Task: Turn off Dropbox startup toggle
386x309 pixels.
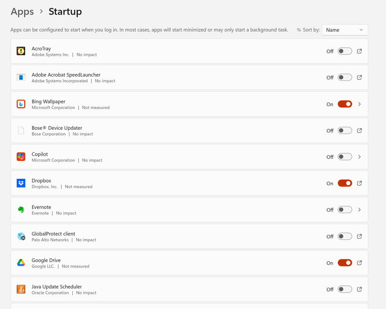Action: [345, 183]
